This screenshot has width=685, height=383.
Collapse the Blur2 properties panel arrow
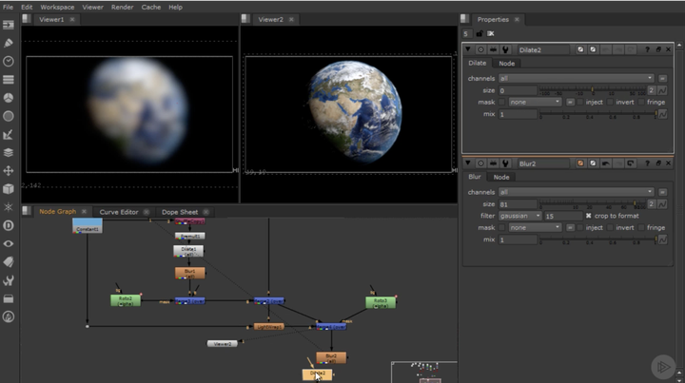[468, 163]
